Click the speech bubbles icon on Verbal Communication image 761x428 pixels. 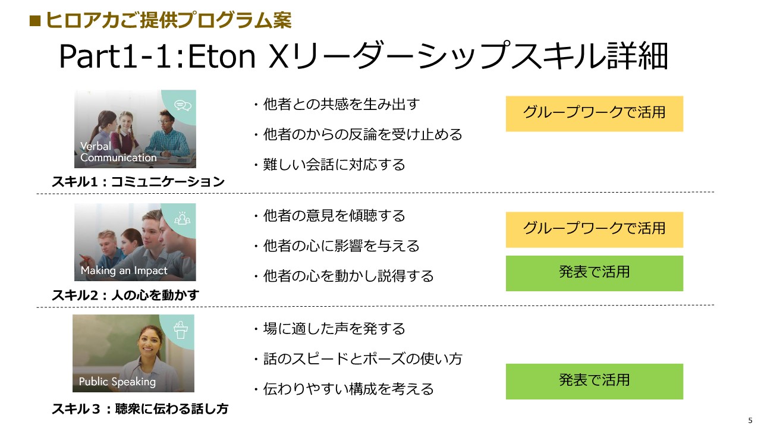coord(183,105)
